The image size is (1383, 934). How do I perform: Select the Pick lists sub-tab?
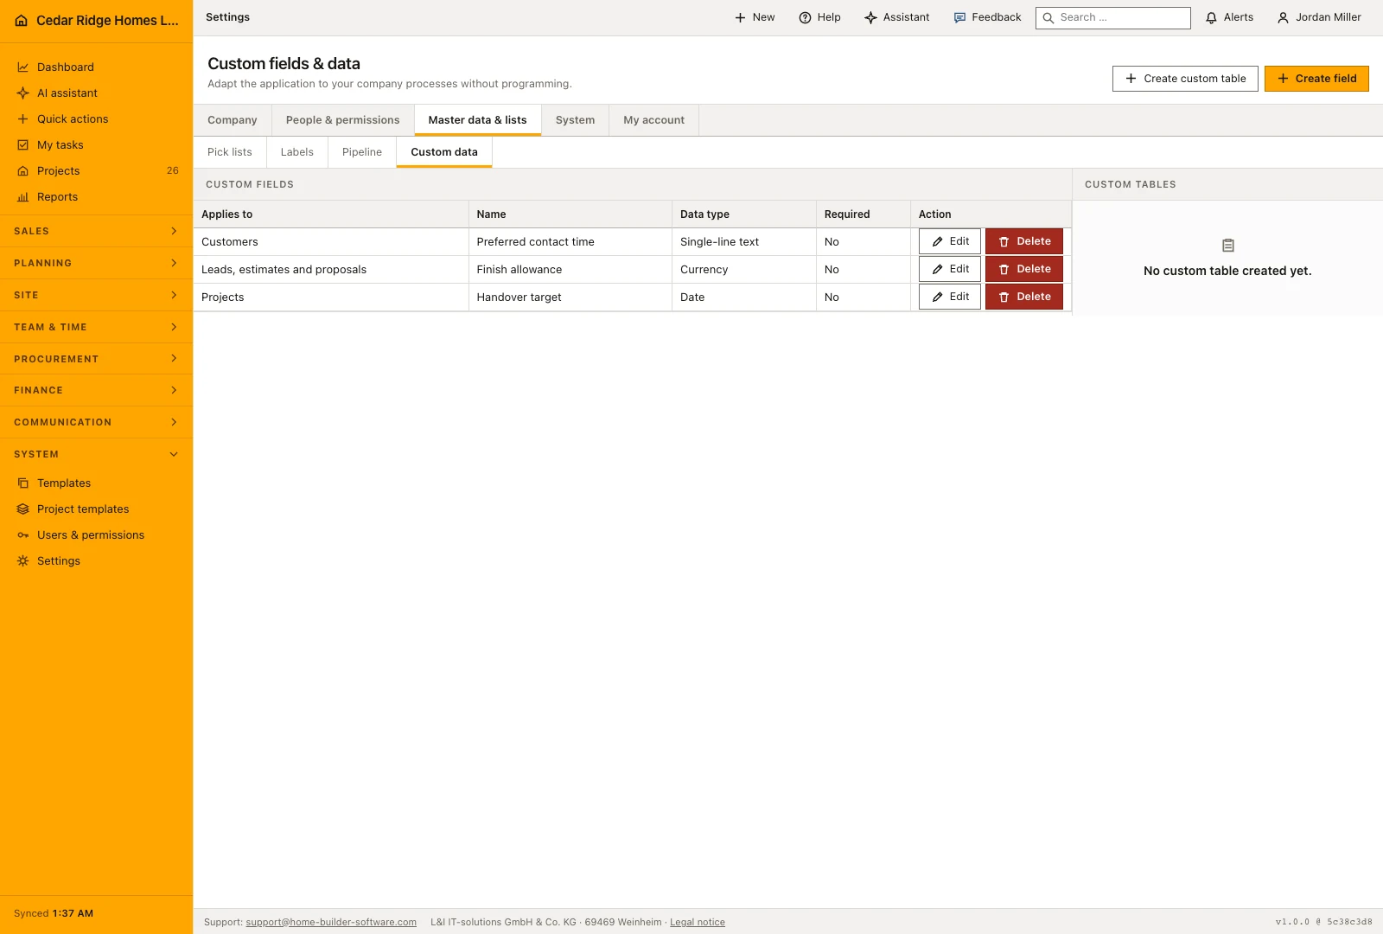click(x=230, y=152)
